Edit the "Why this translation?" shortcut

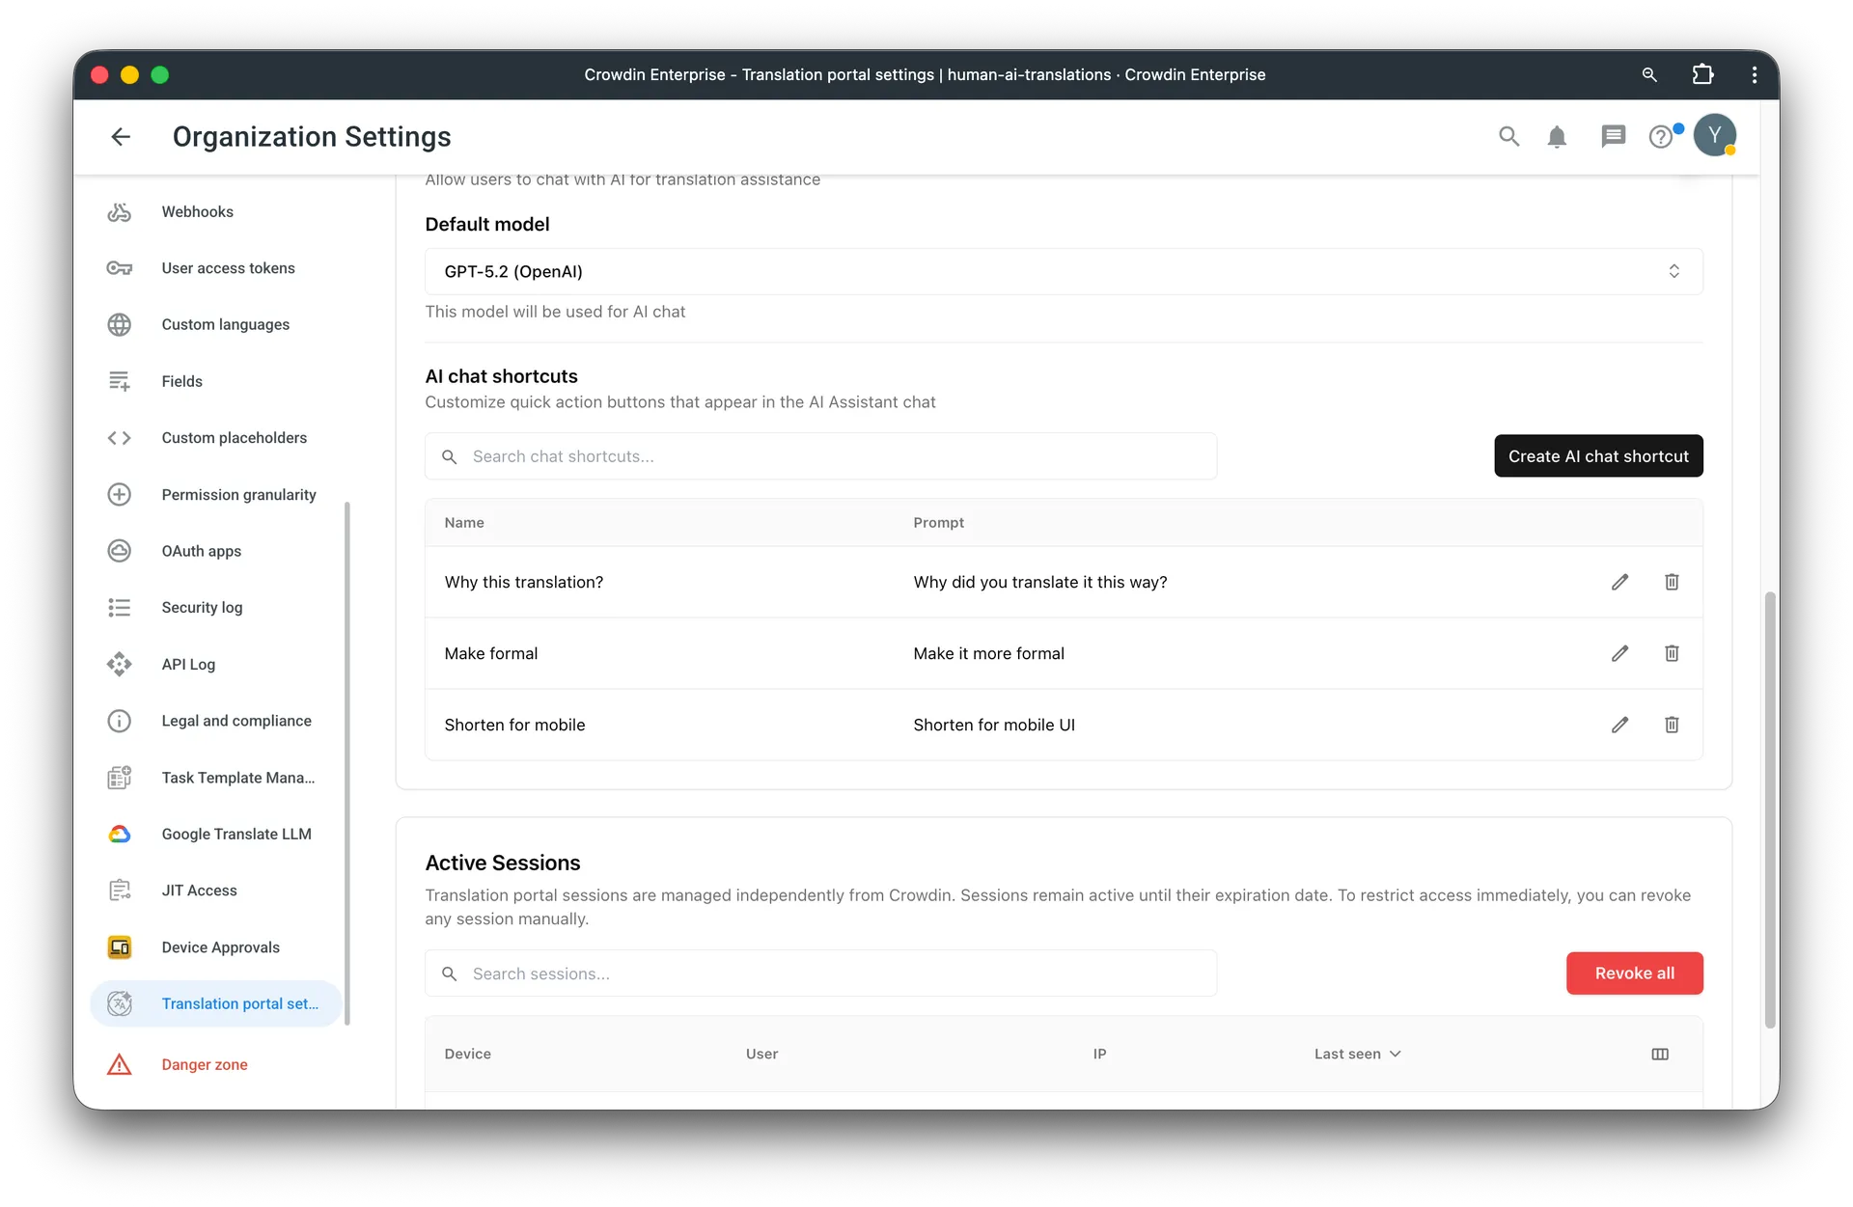click(x=1619, y=582)
